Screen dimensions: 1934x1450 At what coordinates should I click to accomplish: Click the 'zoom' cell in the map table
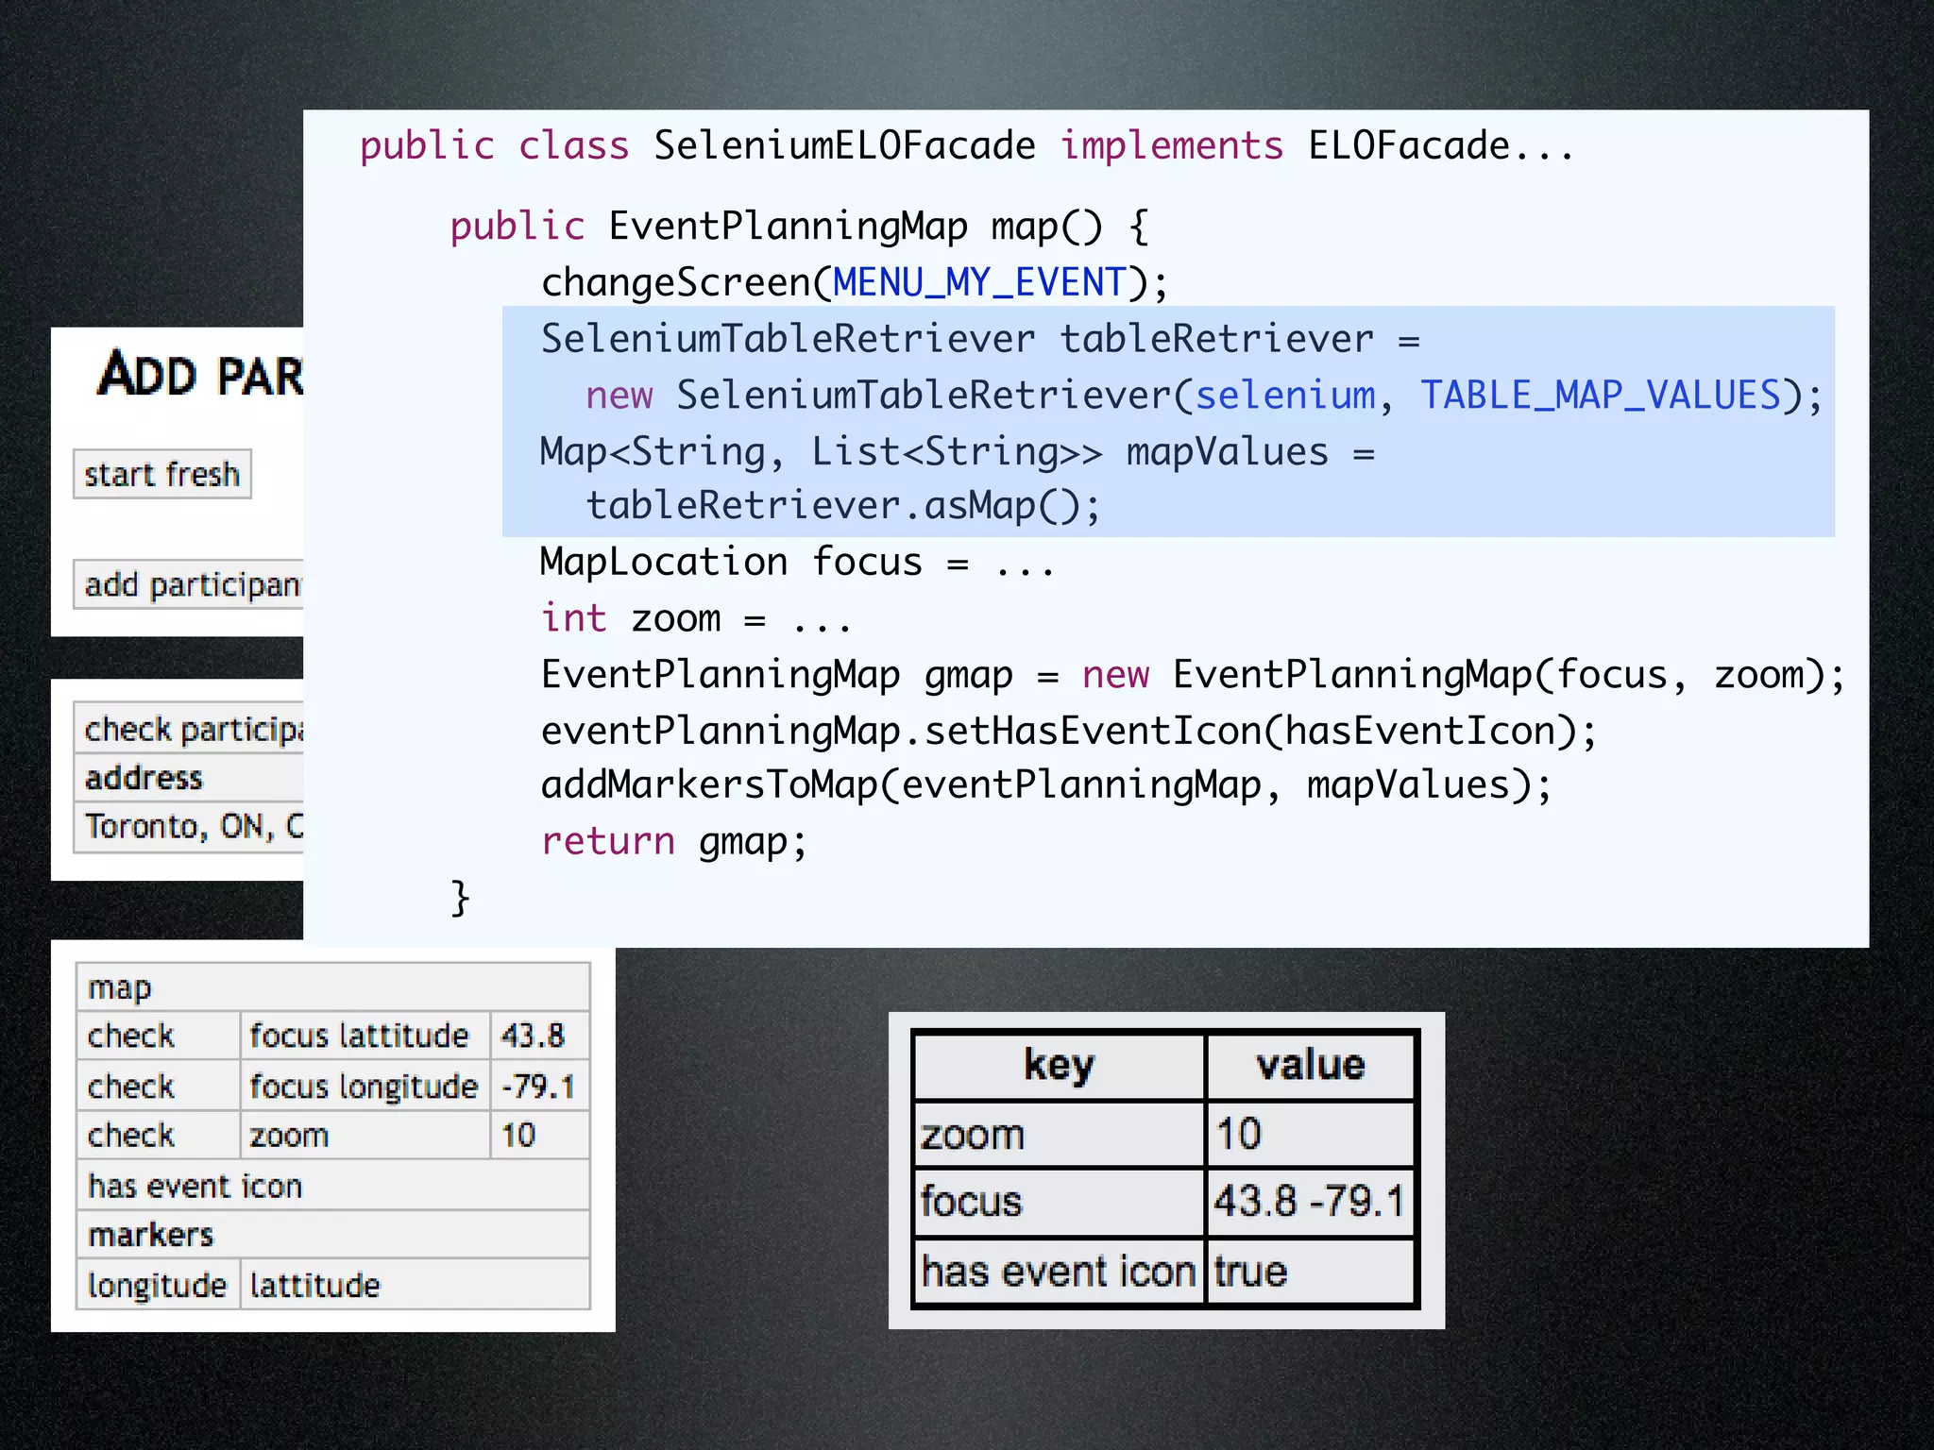(x=365, y=1136)
